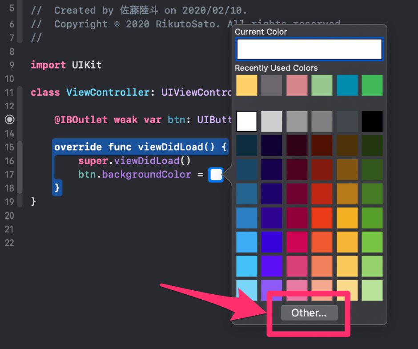This screenshot has height=349, width=418.
Task: Pick a pale green swatch from the bottom row
Action: (x=372, y=290)
